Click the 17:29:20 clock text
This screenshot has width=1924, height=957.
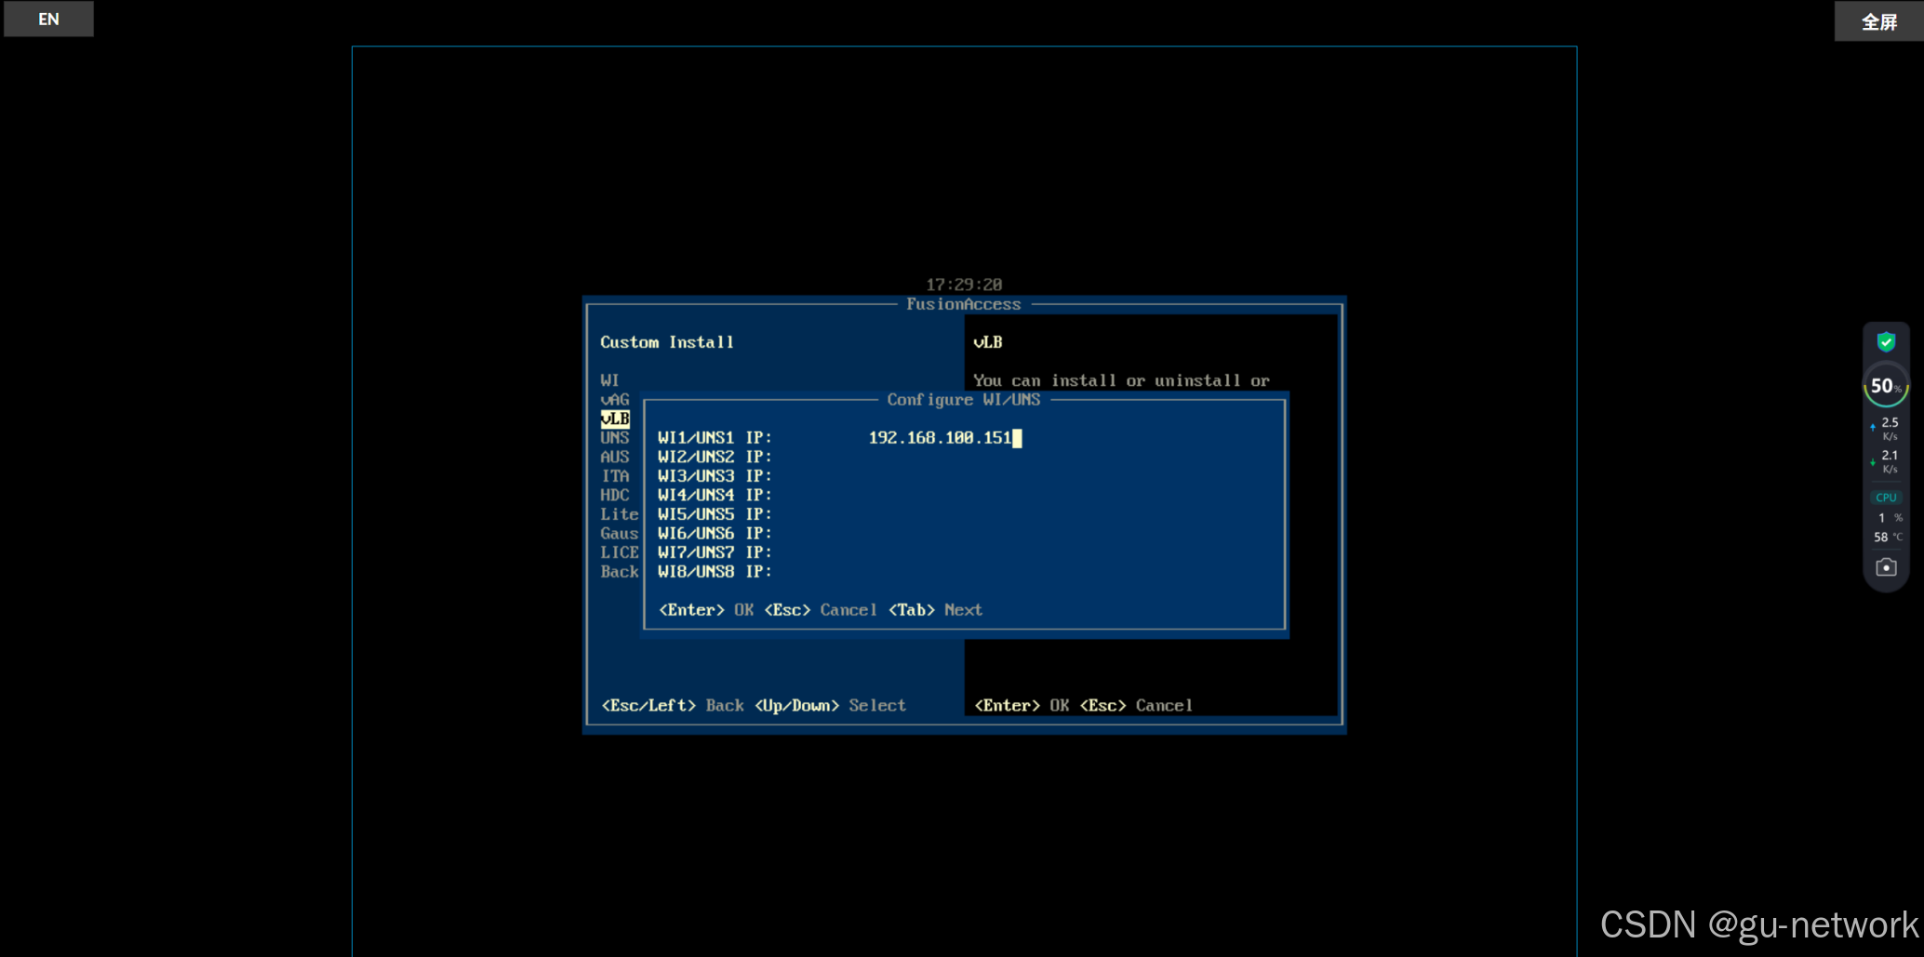[x=964, y=285]
